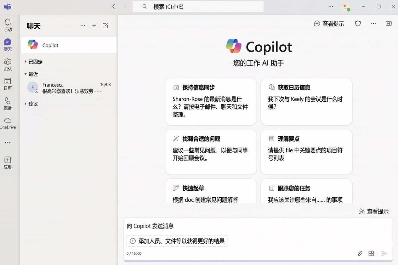Click the shield icon in Copilot header

tap(358, 24)
